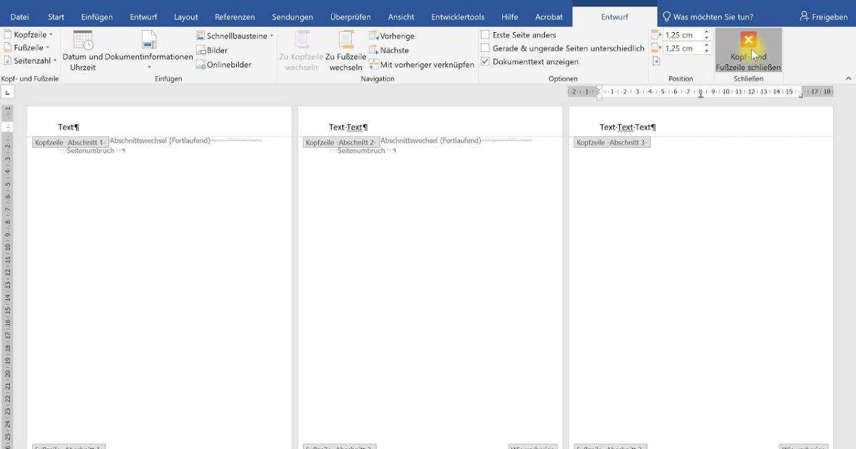Expand Schnellbausteine dropdown
The height and width of the screenshot is (449, 856).
click(235, 36)
